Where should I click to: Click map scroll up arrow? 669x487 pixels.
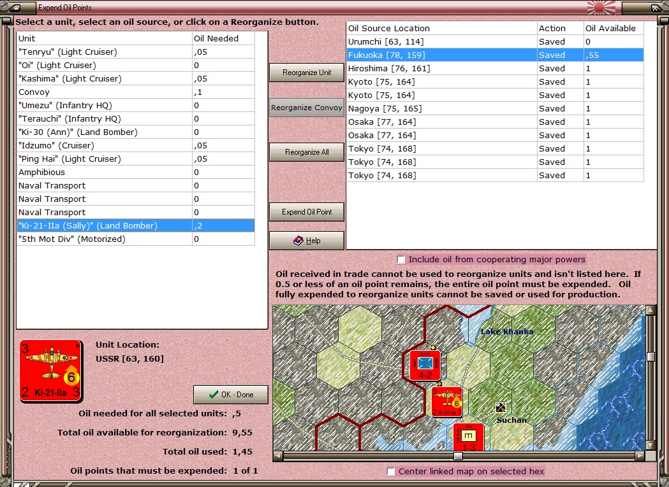pos(651,310)
